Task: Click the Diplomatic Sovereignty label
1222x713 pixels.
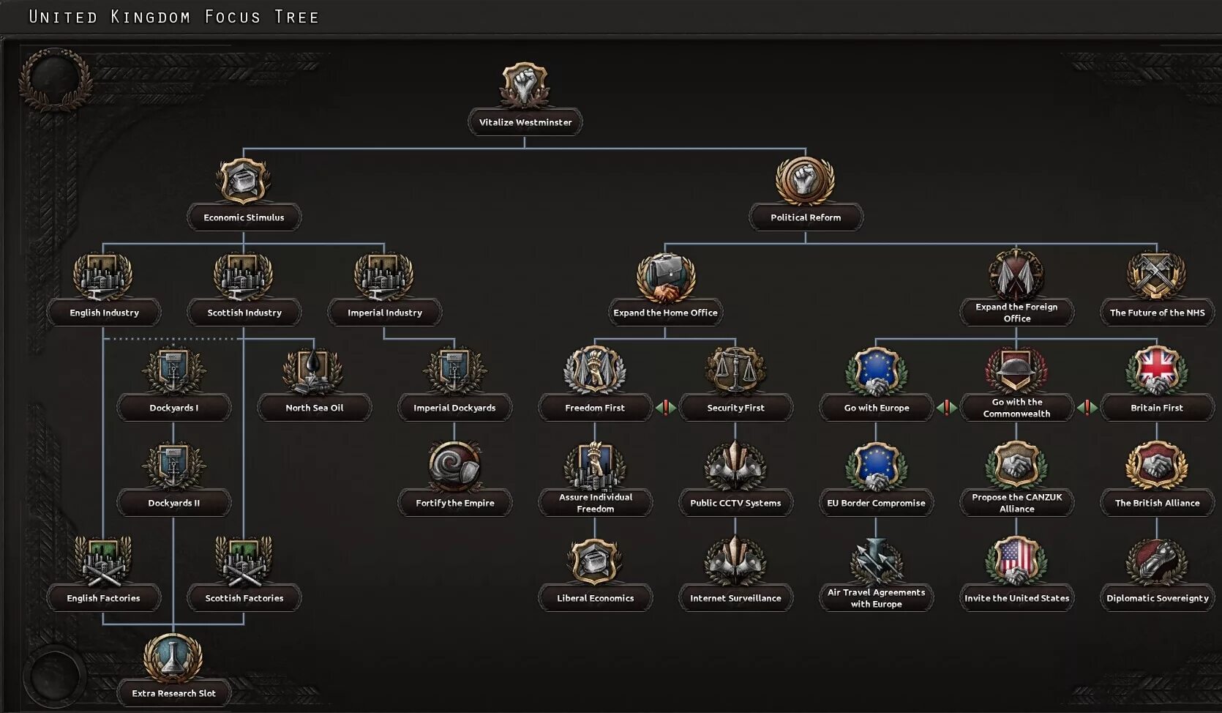Action: [1157, 598]
